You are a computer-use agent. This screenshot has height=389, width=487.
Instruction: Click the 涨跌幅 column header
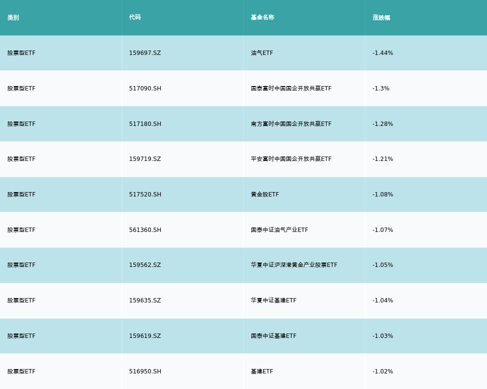[x=381, y=18]
